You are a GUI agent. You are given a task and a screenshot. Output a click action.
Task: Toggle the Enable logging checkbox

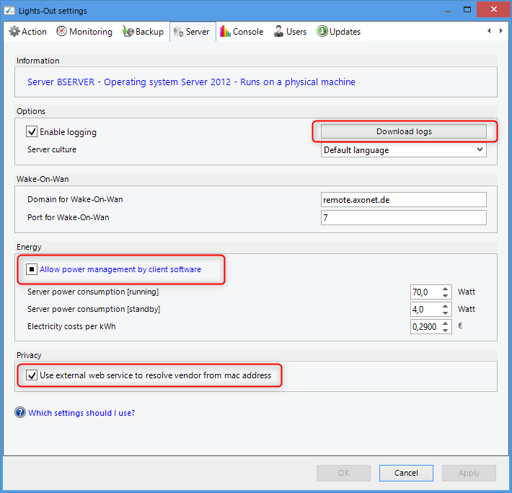point(32,132)
